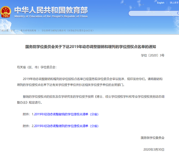Click line starting 增列的学位授权点名单下达
This screenshot has height=153, width=179.
(71, 85)
